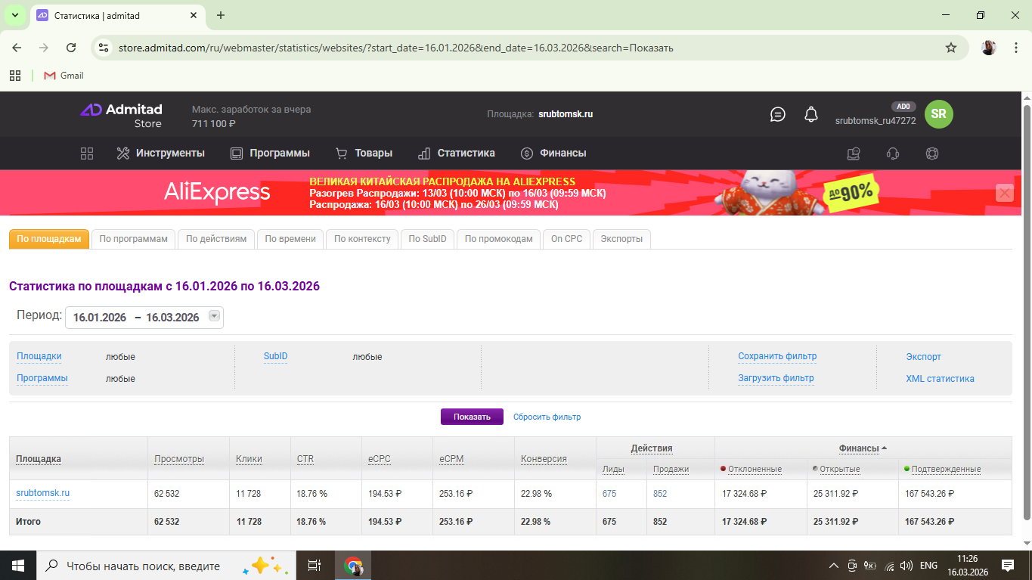Image resolution: width=1032 pixels, height=580 pixels.
Task: Switch to the По времени tab
Action: pyautogui.click(x=290, y=239)
